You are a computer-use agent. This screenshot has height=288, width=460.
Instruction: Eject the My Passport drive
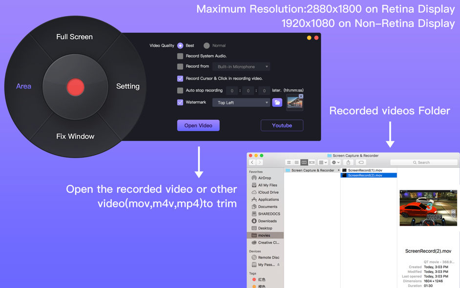278,265
